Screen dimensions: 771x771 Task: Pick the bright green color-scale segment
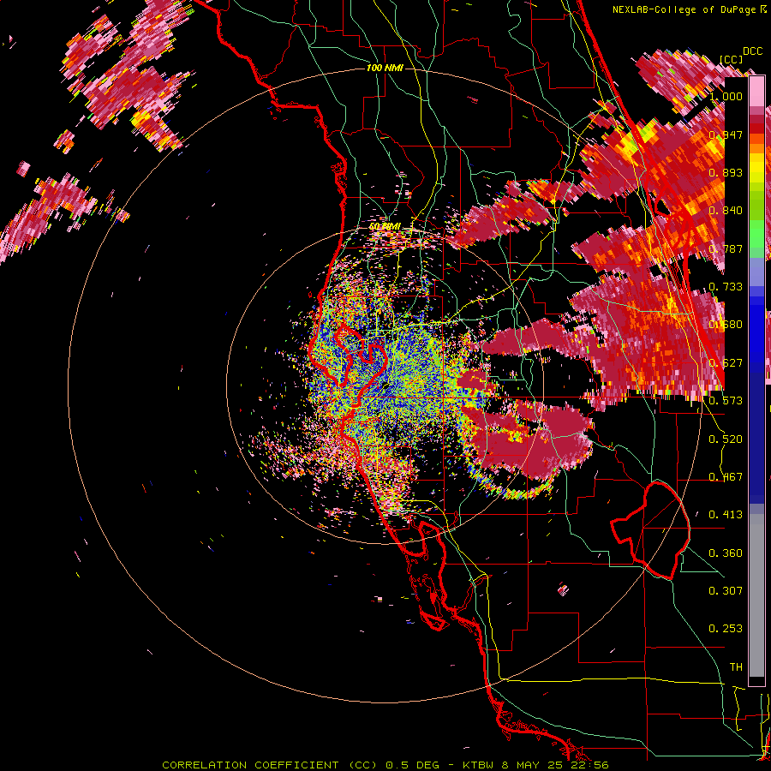point(756,234)
